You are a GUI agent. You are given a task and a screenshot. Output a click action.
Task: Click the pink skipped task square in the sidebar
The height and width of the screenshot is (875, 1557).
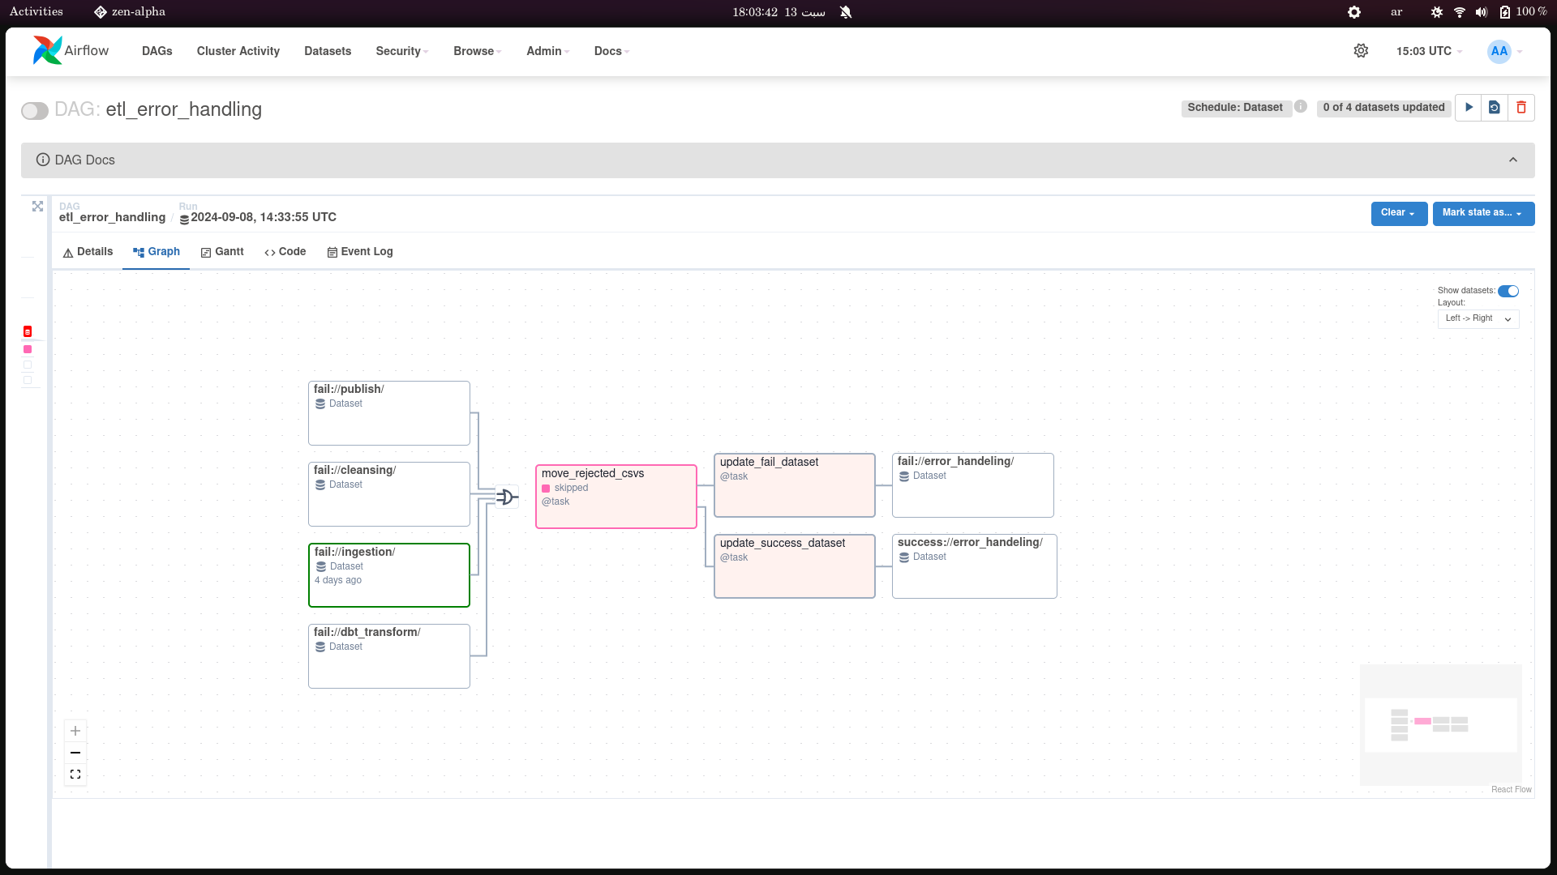28,349
